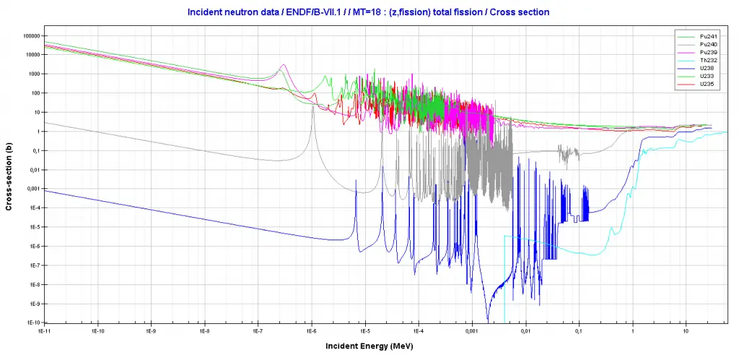Click the 1E-6 x-axis tick label
The height and width of the screenshot is (355, 739).
(x=311, y=332)
